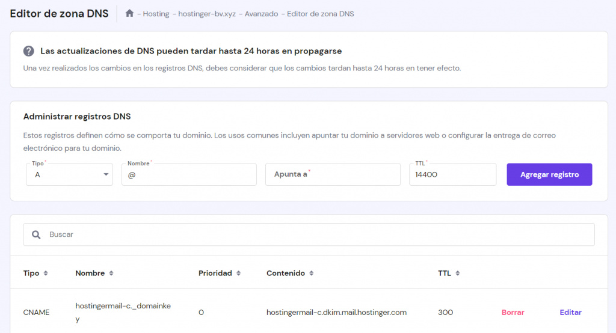The image size is (616, 333).
Task: Select the TTL field showing 14400
Action: click(452, 174)
